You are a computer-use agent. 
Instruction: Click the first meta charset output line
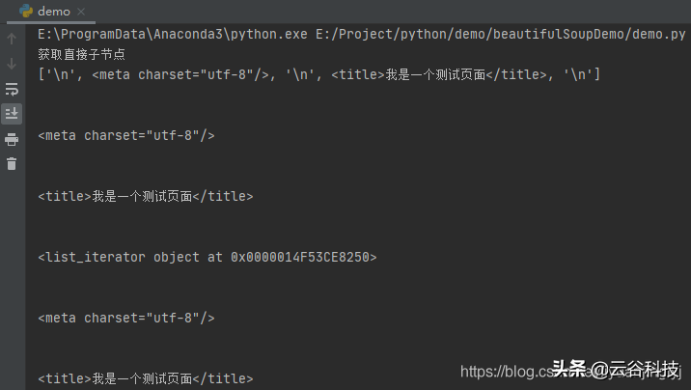tap(126, 135)
